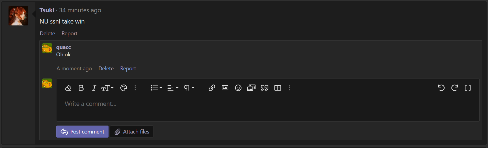Open the text color palette
488x148 pixels.
click(x=124, y=88)
